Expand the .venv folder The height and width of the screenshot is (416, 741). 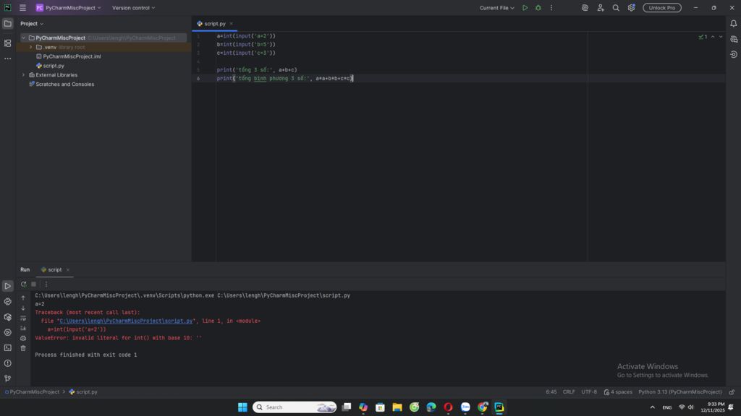pyautogui.click(x=31, y=47)
